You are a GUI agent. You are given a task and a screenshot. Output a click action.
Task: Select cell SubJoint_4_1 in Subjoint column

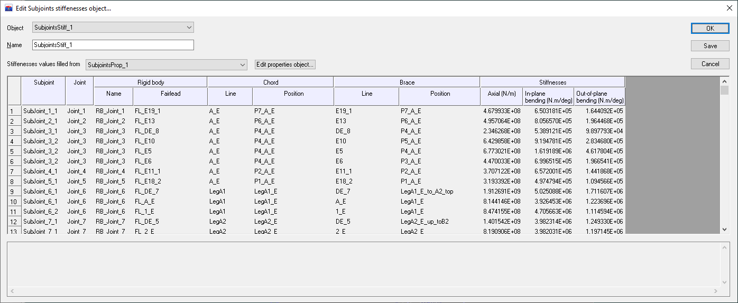(x=43, y=171)
